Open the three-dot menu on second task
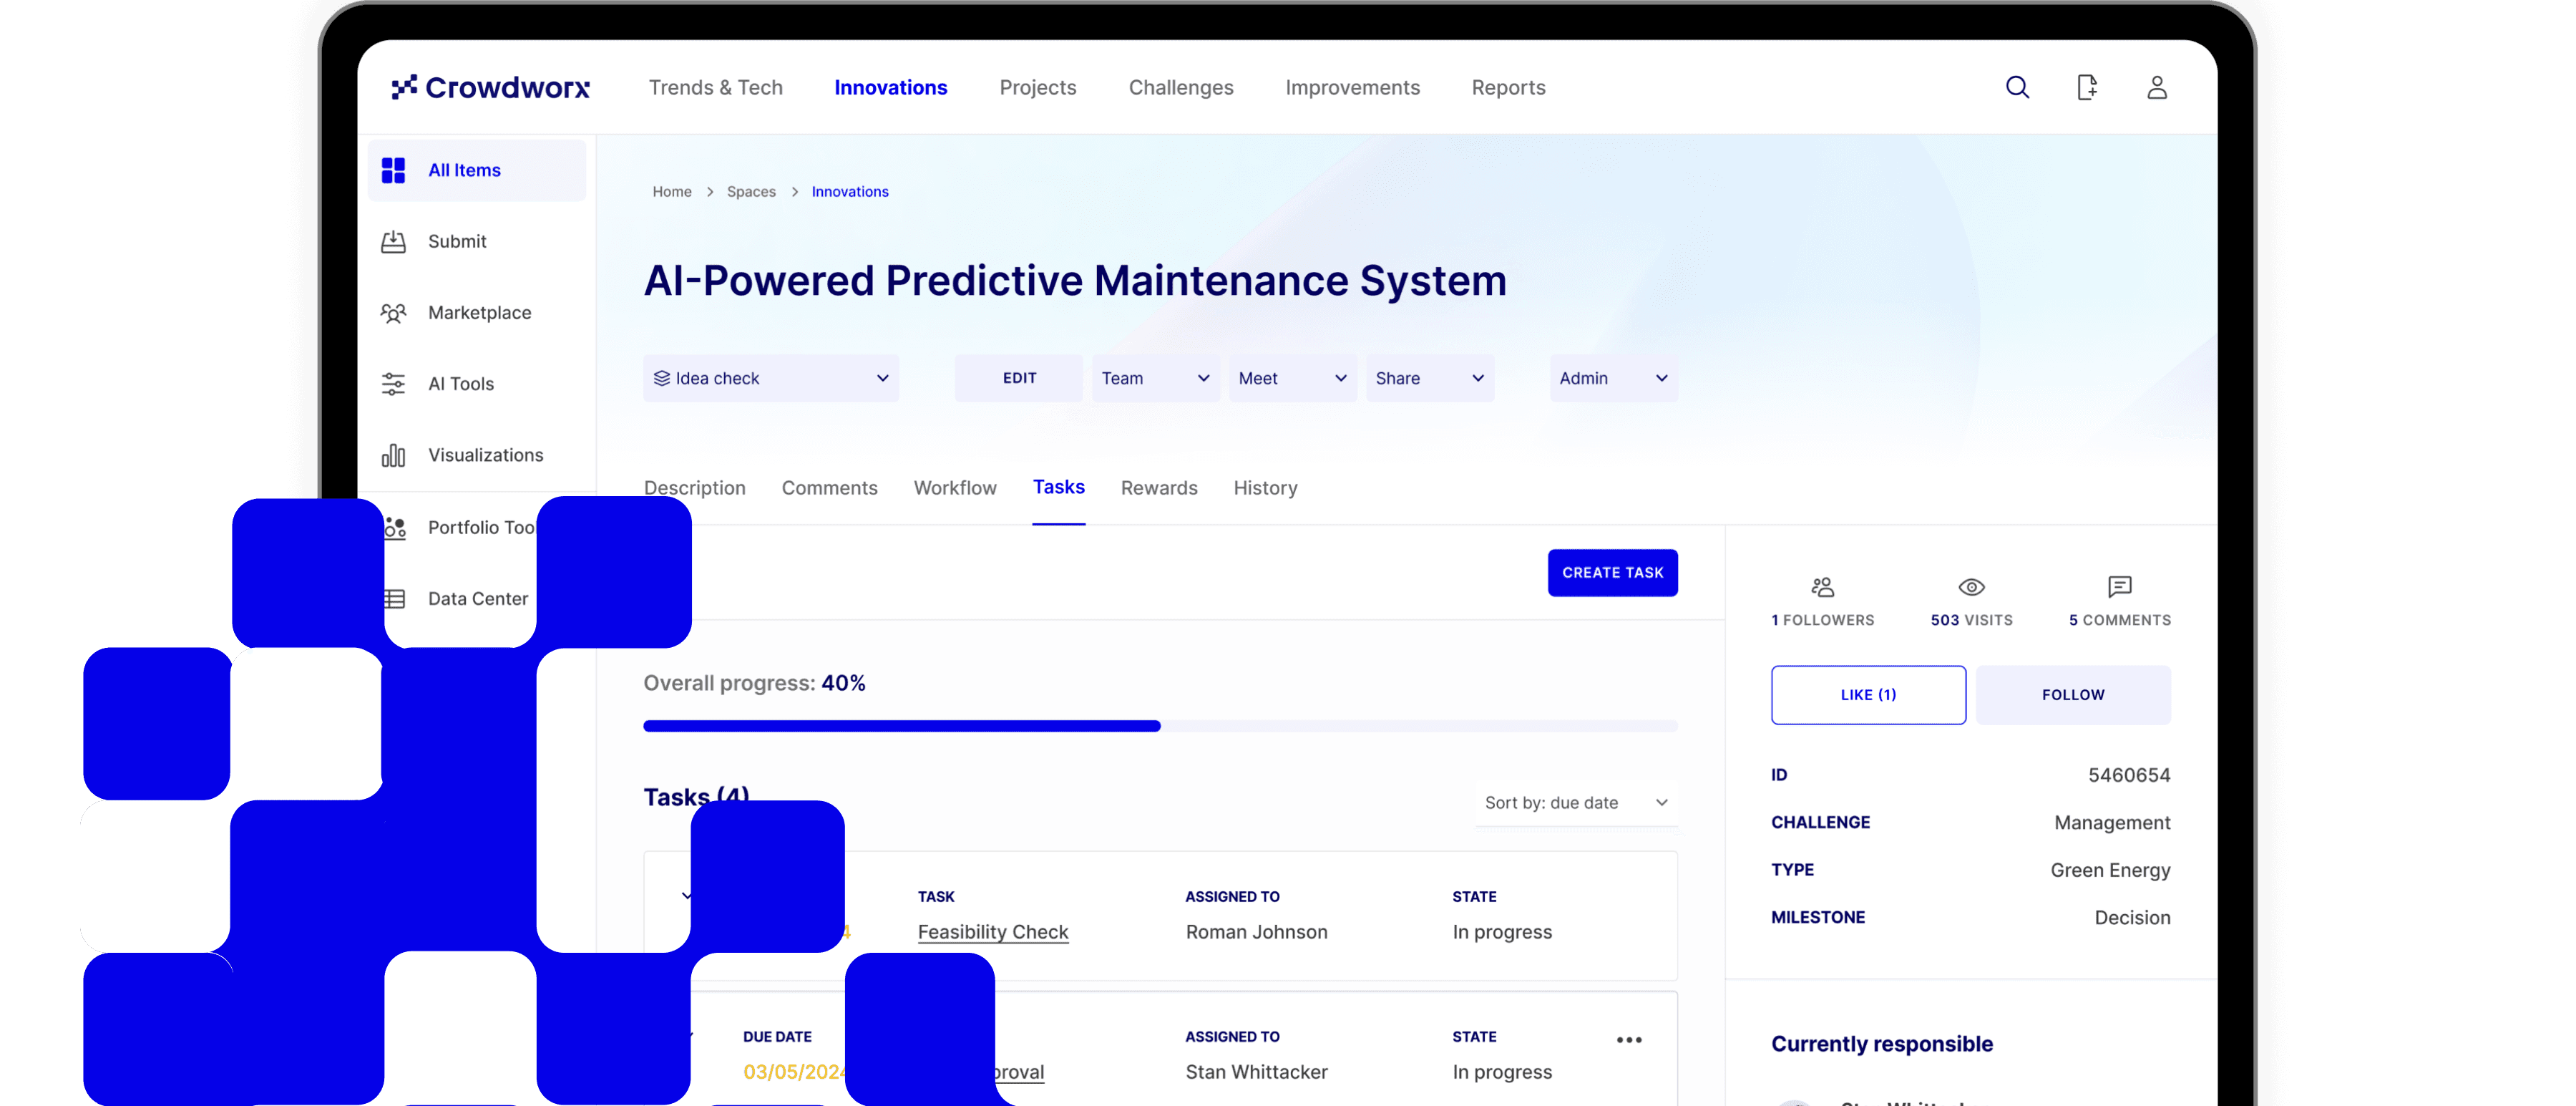 tap(1629, 1040)
